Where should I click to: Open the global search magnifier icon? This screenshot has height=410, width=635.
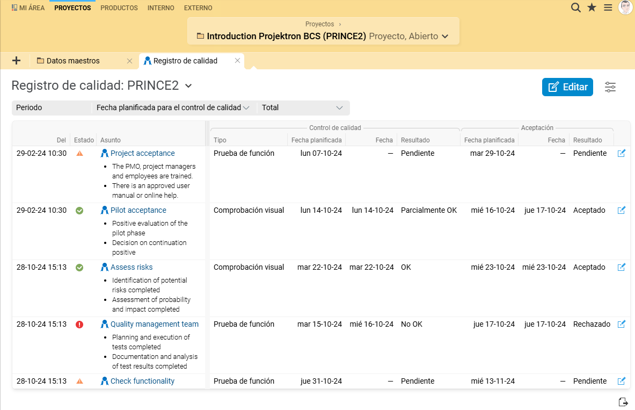(x=575, y=8)
